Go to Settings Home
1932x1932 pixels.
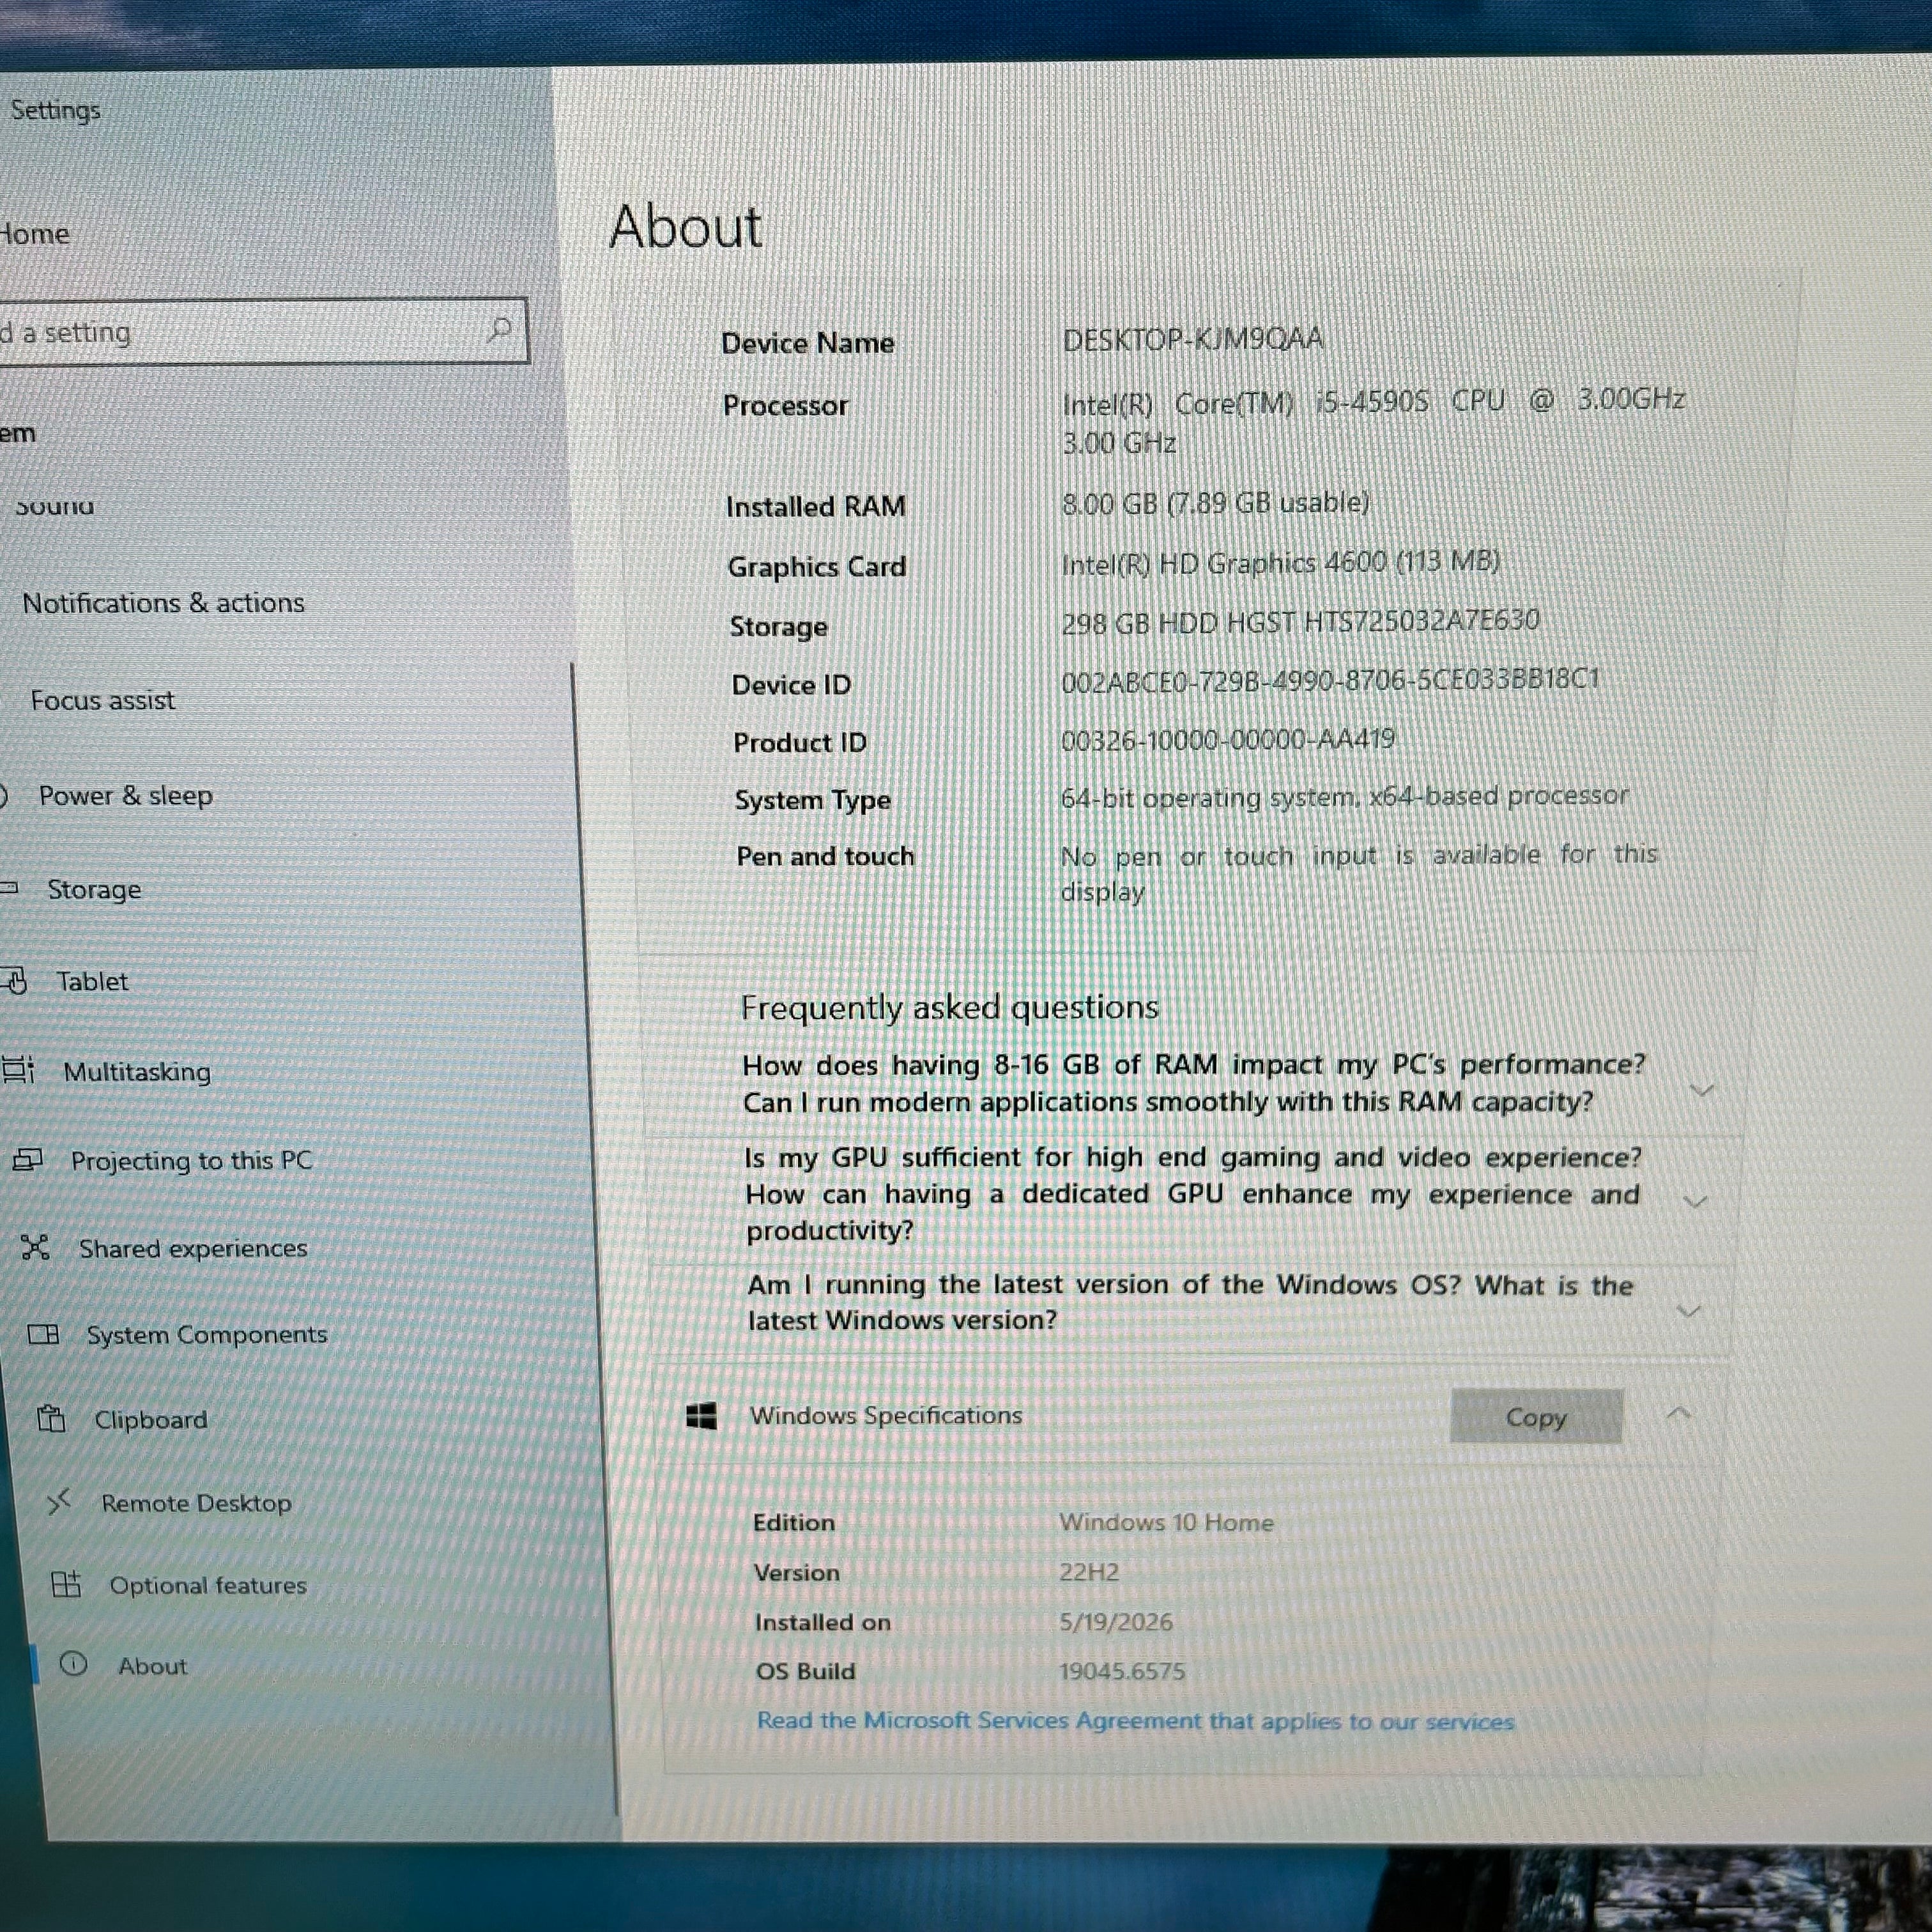pyautogui.click(x=35, y=234)
